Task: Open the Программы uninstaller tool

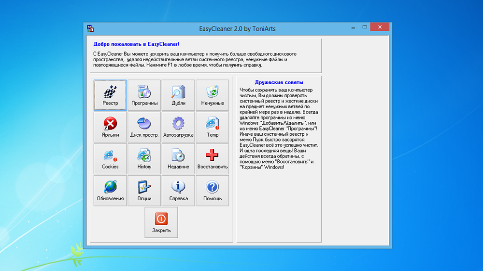Action: pyautogui.click(x=144, y=95)
